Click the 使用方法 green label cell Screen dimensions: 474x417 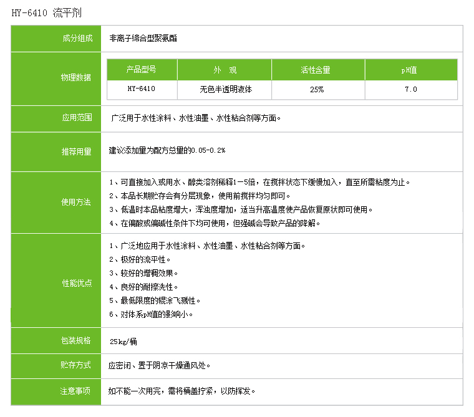click(76, 202)
